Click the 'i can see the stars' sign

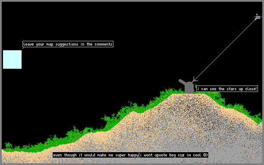(227, 89)
